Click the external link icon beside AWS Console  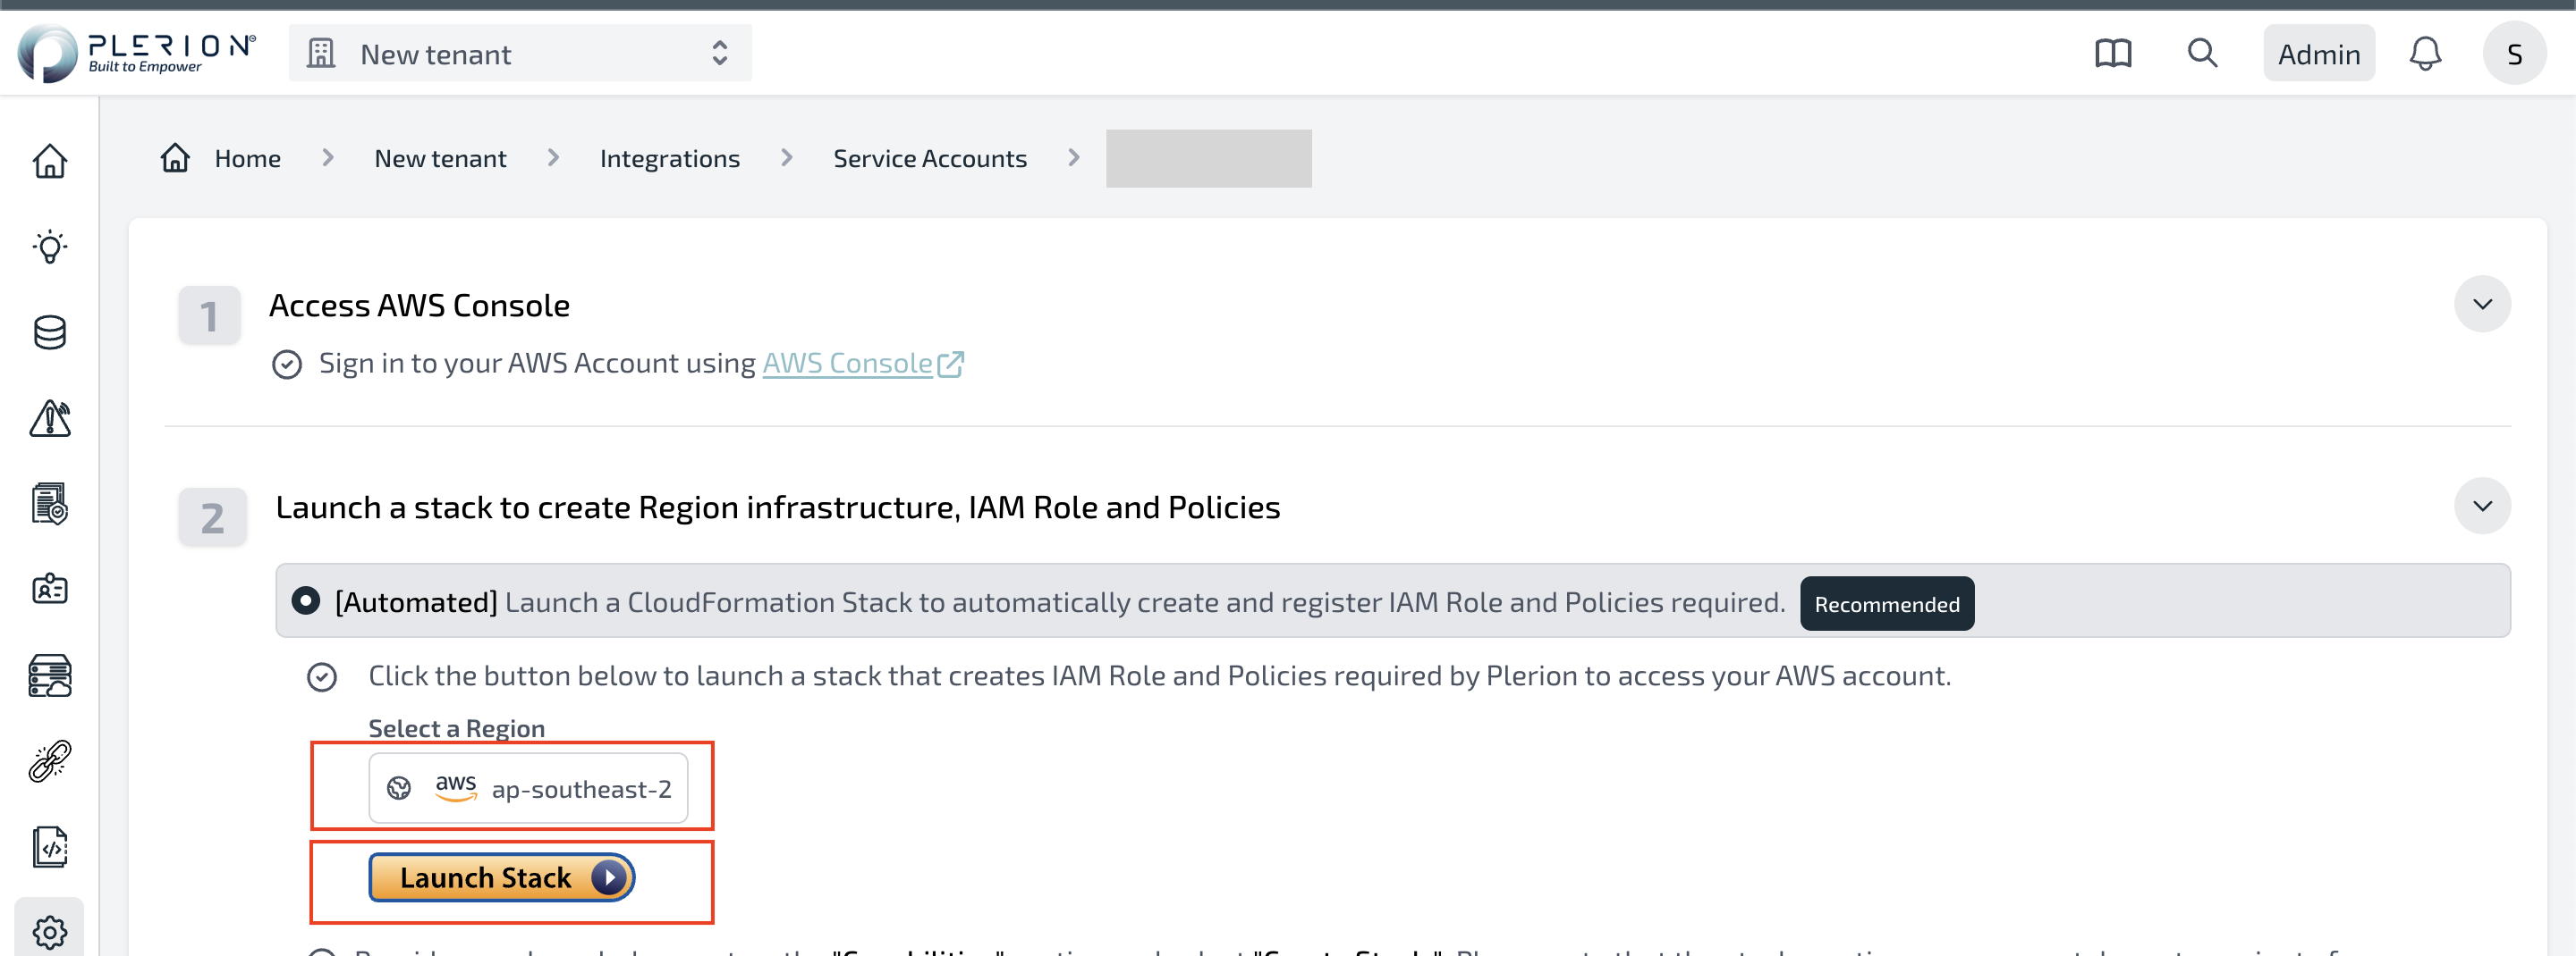coord(951,364)
